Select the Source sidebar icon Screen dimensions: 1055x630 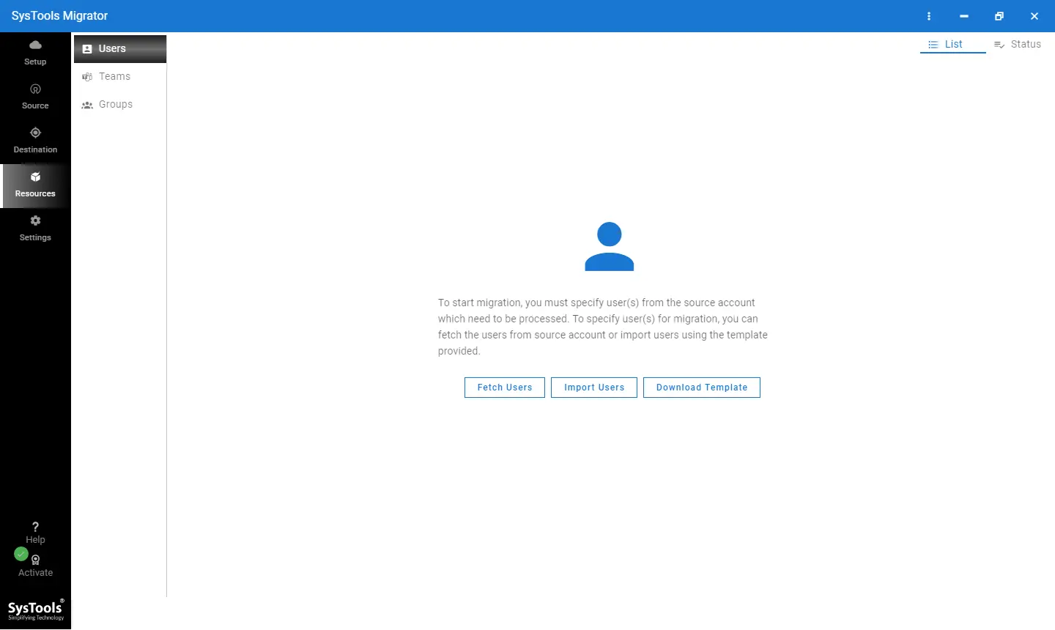click(35, 89)
